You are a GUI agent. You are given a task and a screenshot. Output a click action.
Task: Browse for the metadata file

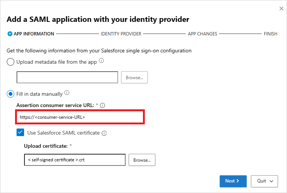click(134, 77)
